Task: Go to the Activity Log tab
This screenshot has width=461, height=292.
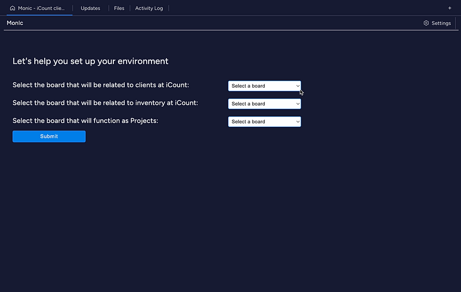Action: point(149,8)
